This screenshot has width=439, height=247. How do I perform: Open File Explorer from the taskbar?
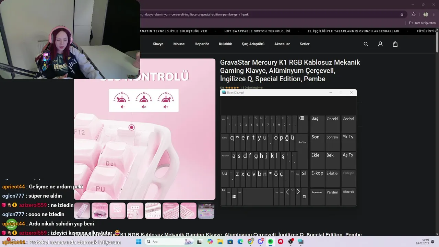click(x=220, y=242)
